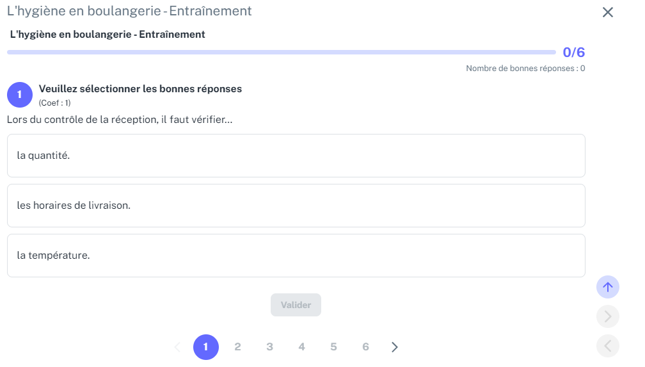Click the question number 1 badge
This screenshot has width=645, height=367.
(20, 95)
